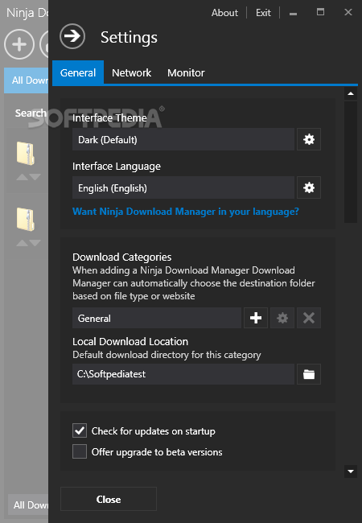Image resolution: width=362 pixels, height=523 pixels.
Task: Open the About menu item
Action: click(x=224, y=13)
